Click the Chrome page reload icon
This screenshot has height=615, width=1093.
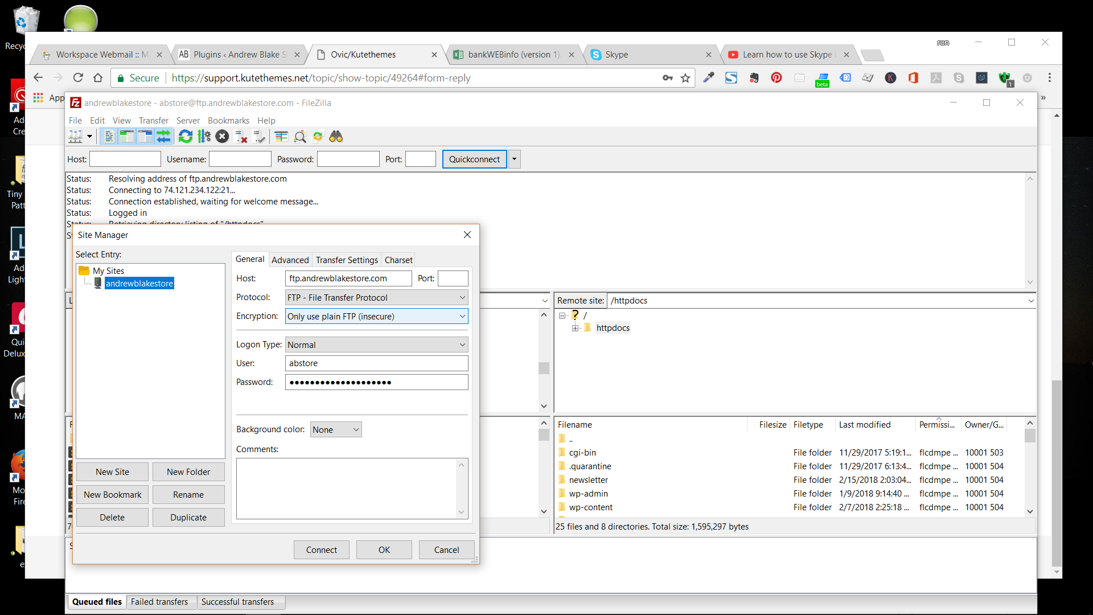(x=78, y=78)
